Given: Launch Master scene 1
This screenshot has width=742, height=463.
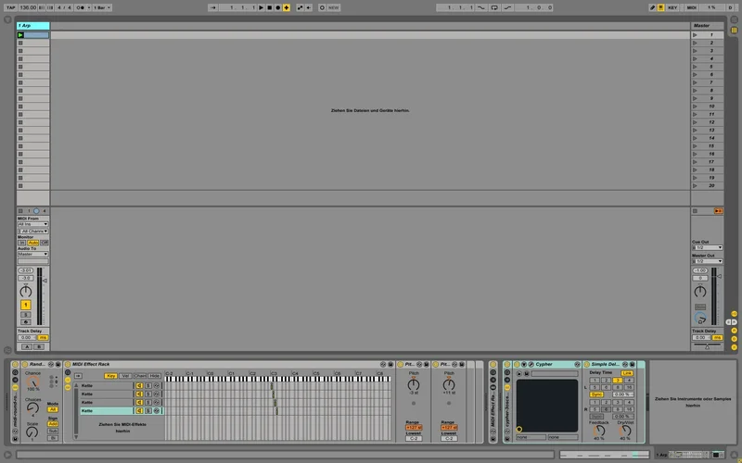Looking at the screenshot, I should pos(695,35).
